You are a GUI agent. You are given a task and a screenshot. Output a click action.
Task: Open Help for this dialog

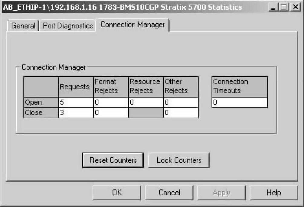[x=273, y=193]
